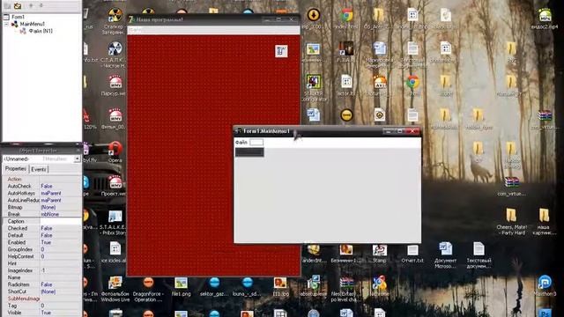
Task: Open the STALKER configurator shortcut
Action: click(x=314, y=88)
